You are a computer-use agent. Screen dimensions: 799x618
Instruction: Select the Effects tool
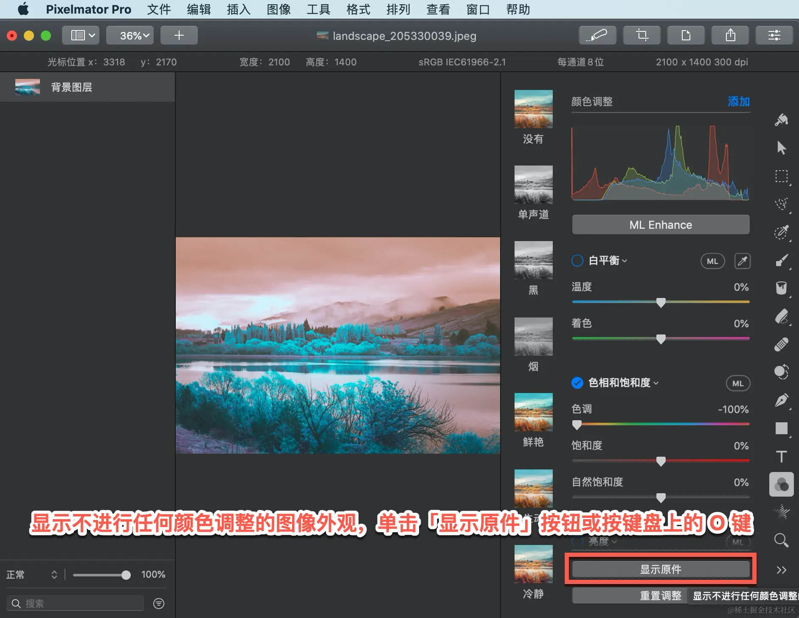pyautogui.click(x=781, y=512)
